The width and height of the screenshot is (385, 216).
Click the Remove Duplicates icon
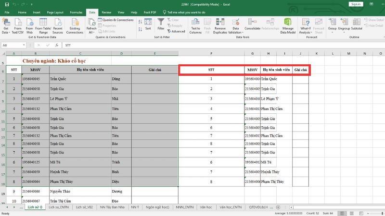[220, 23]
